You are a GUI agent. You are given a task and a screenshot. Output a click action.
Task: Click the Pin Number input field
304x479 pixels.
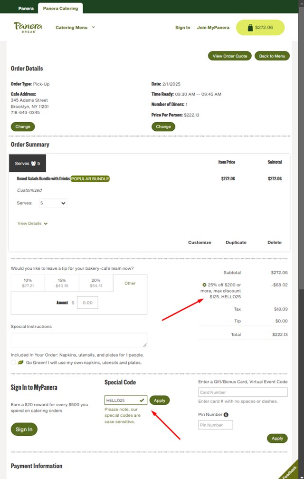(216, 425)
